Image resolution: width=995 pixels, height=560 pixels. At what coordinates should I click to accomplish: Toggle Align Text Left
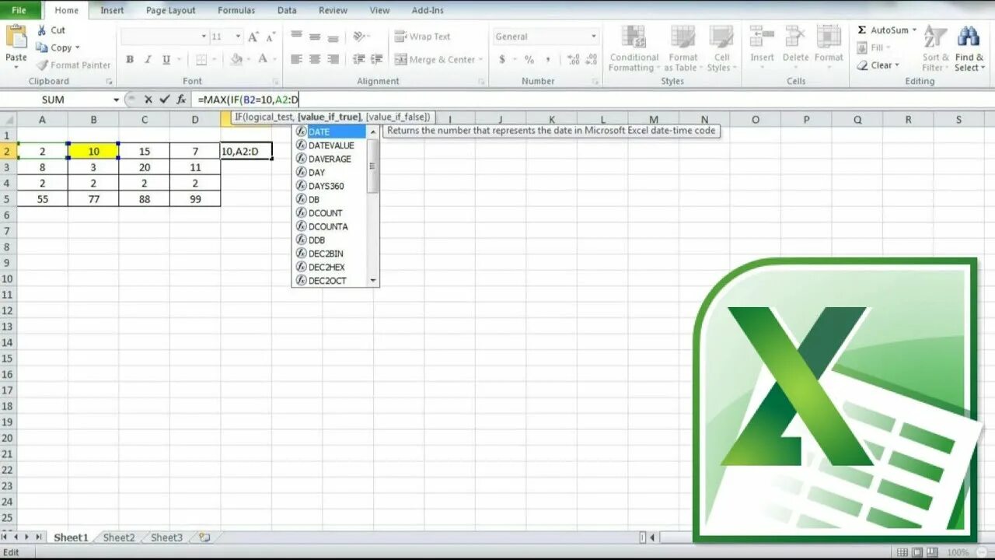[x=296, y=60]
